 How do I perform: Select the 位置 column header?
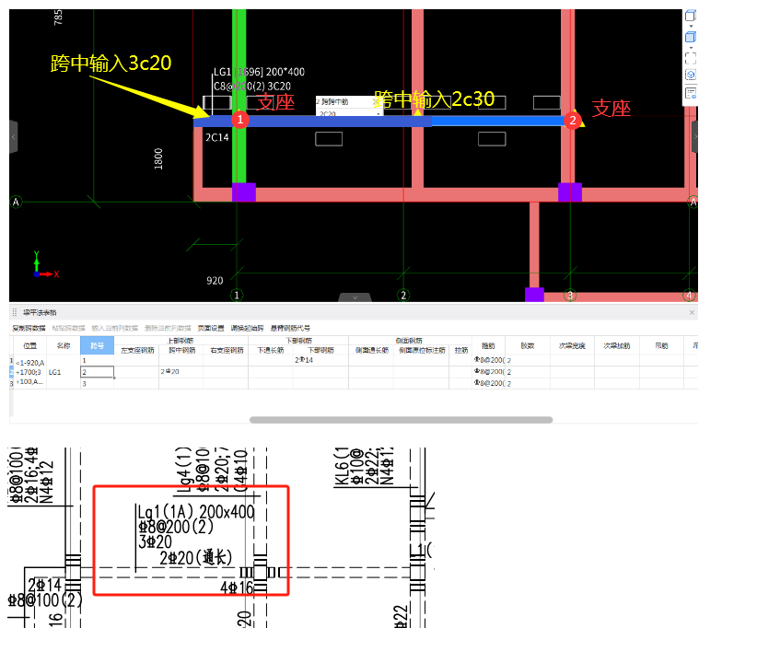[30, 345]
